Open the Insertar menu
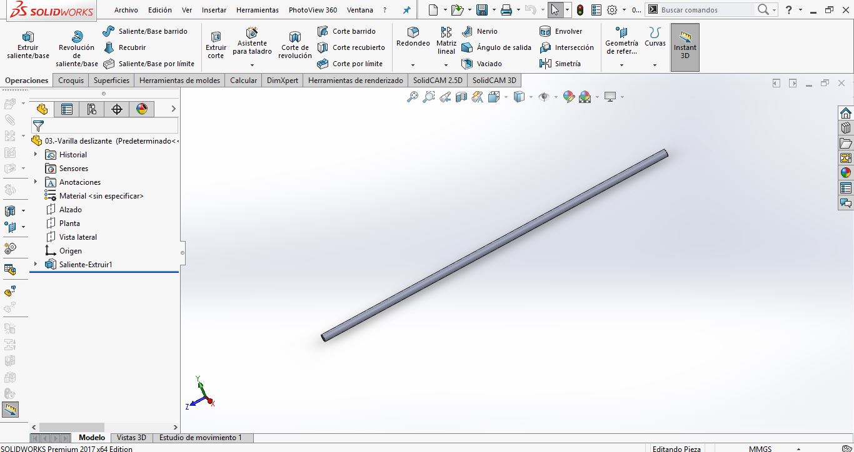 click(214, 10)
